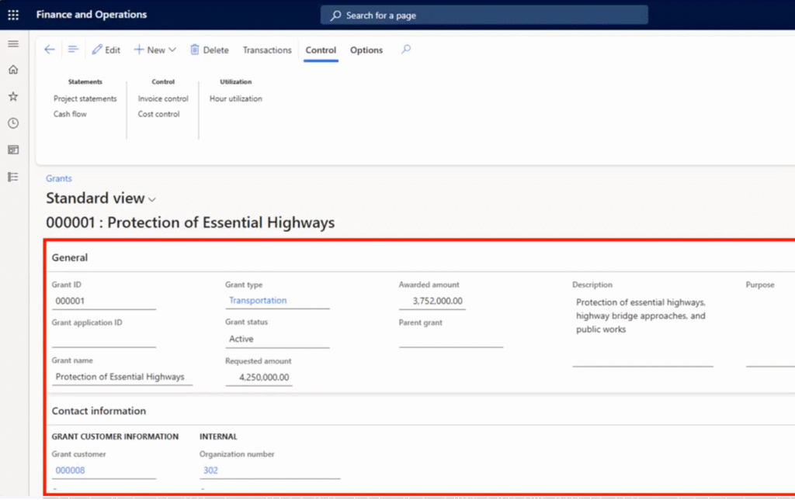The image size is (795, 500).
Task: Open Modules list icon in sidebar
Action: coord(13,177)
